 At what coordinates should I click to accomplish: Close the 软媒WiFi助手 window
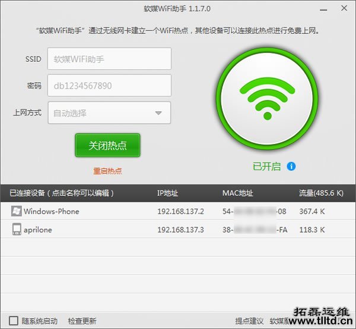(344, 8)
